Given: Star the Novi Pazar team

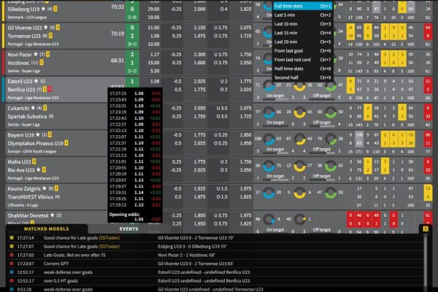Looking at the screenshot, I should (x=36, y=54).
